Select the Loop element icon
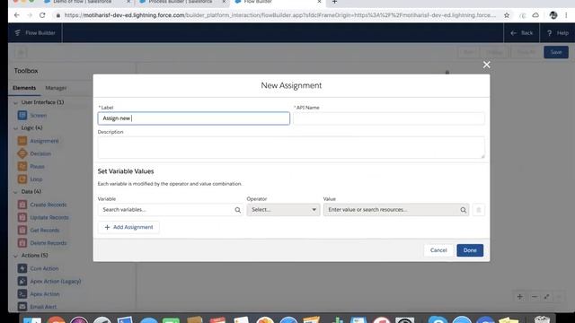 click(22, 179)
